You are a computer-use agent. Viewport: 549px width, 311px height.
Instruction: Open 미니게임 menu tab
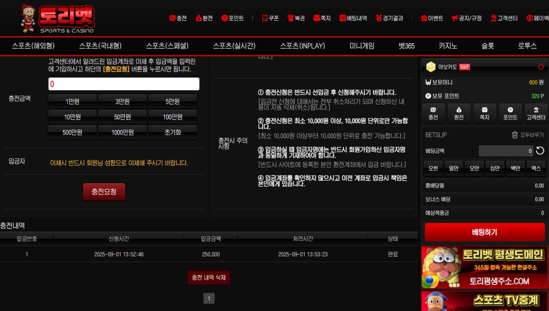[362, 46]
